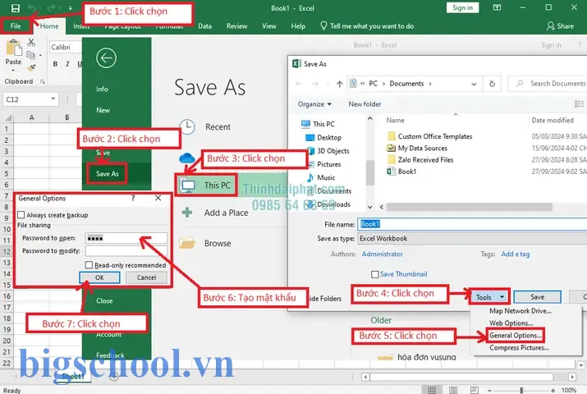
Task: Click the Ribbon Display Options icon in the title bar
Action: point(497,7)
